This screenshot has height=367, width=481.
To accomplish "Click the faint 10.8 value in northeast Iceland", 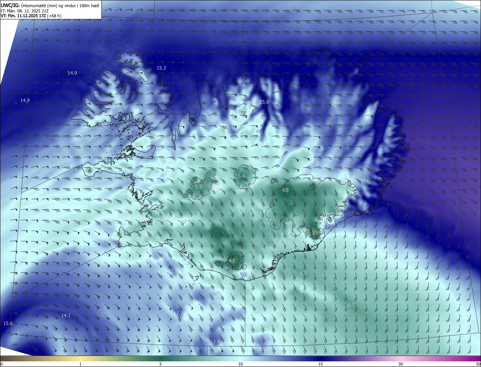I will (335, 104).
